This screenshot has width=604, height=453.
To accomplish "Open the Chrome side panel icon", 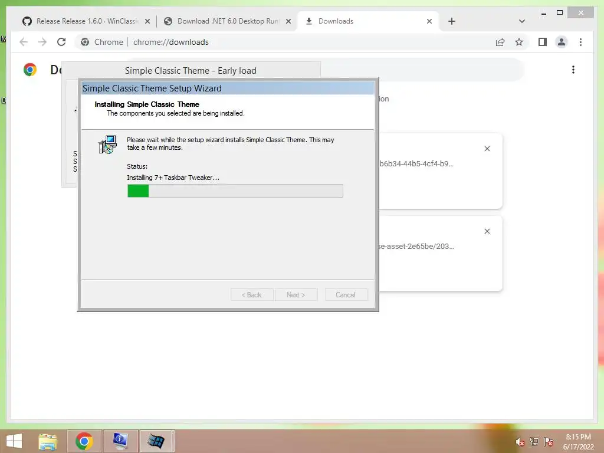I will [543, 42].
